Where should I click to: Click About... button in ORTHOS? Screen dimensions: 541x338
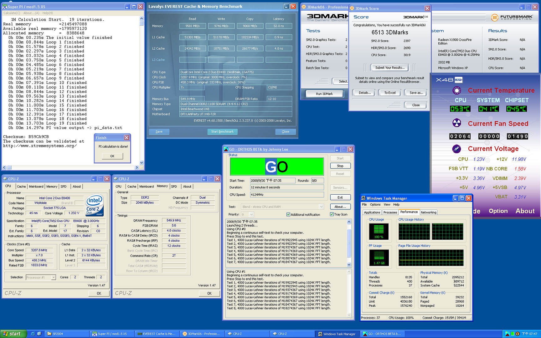[x=340, y=207]
